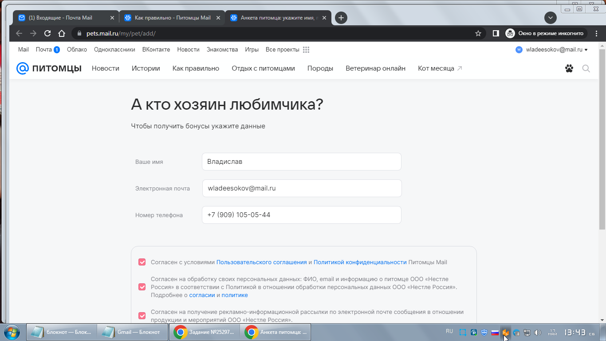Reload the current page
This screenshot has height=341, width=606.
(x=47, y=33)
